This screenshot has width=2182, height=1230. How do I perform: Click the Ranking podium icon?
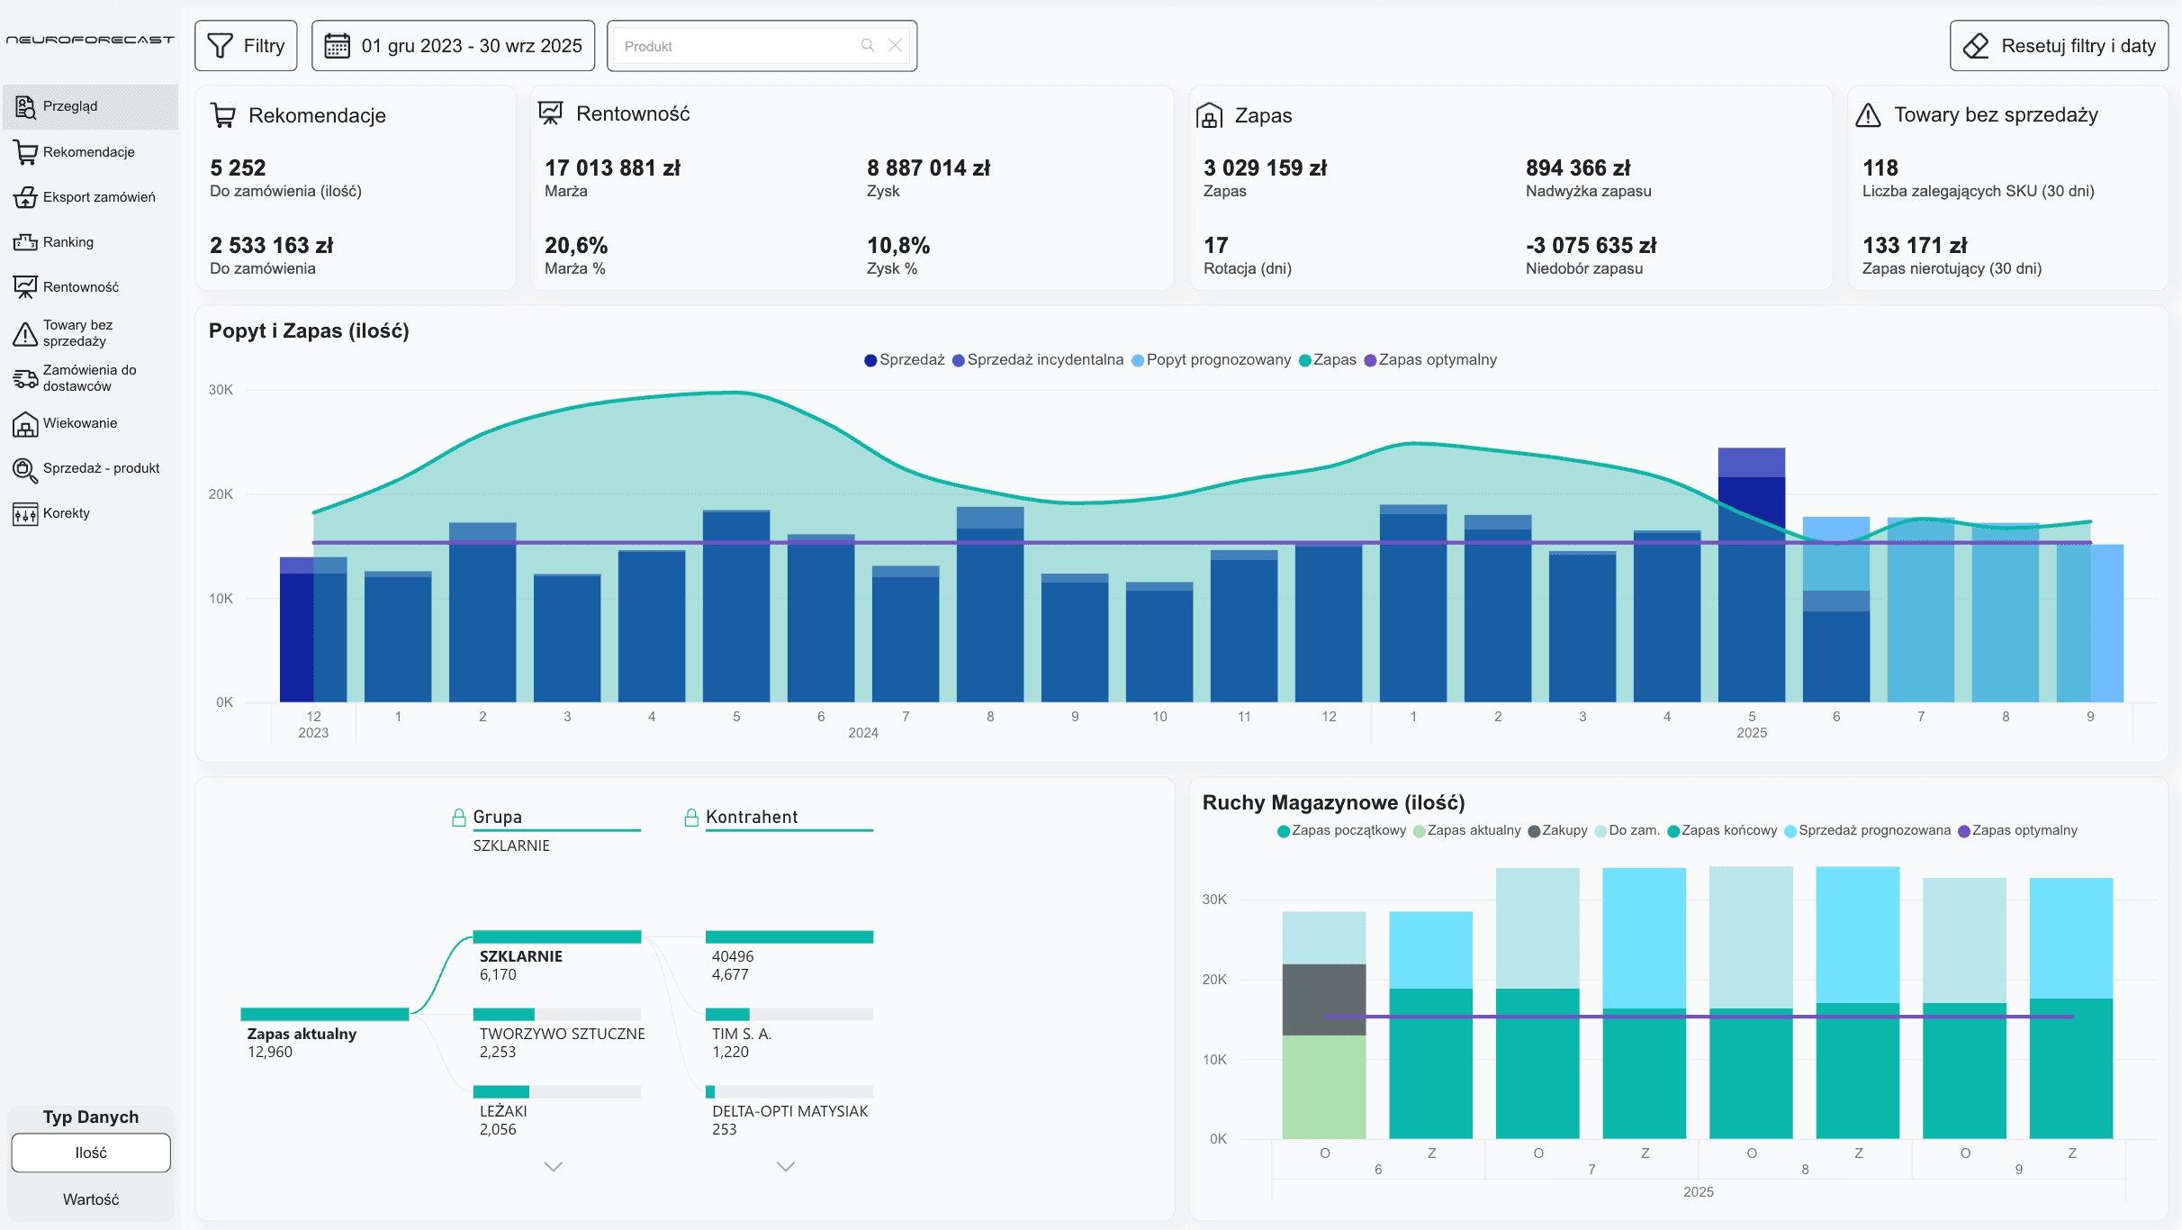[x=25, y=242]
